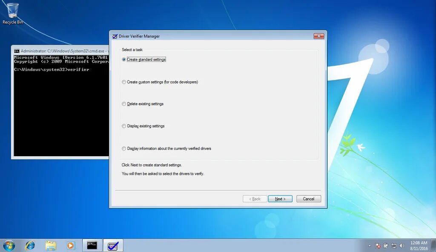
Task: Click the cmd.exe window title bar icon
Action: (17, 51)
